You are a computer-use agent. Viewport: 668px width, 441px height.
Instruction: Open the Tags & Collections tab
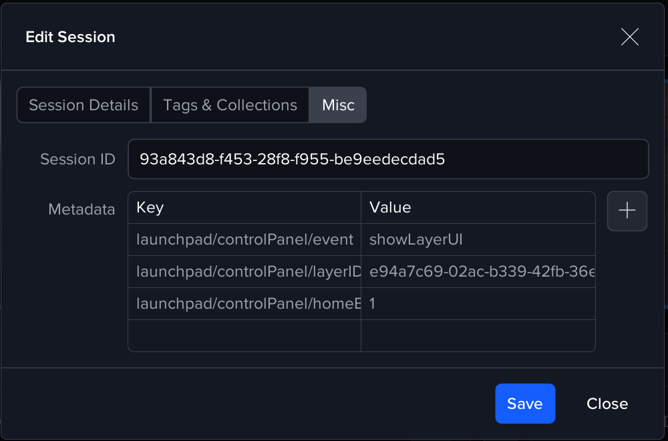(x=230, y=106)
